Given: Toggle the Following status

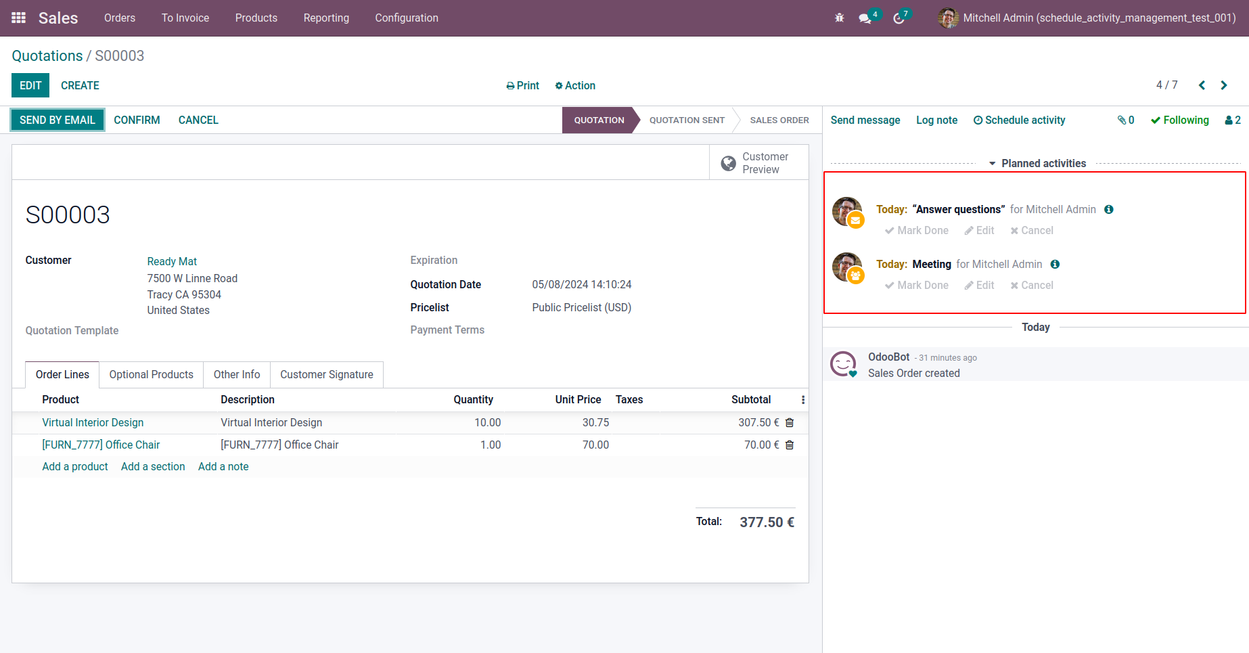Looking at the screenshot, I should point(1180,120).
